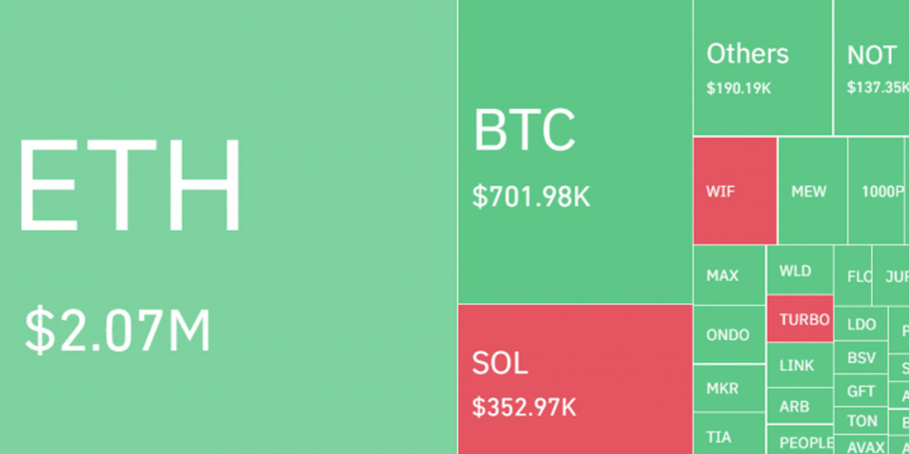Select the ARB tile
This screenshot has height=454, width=909.
(800, 406)
